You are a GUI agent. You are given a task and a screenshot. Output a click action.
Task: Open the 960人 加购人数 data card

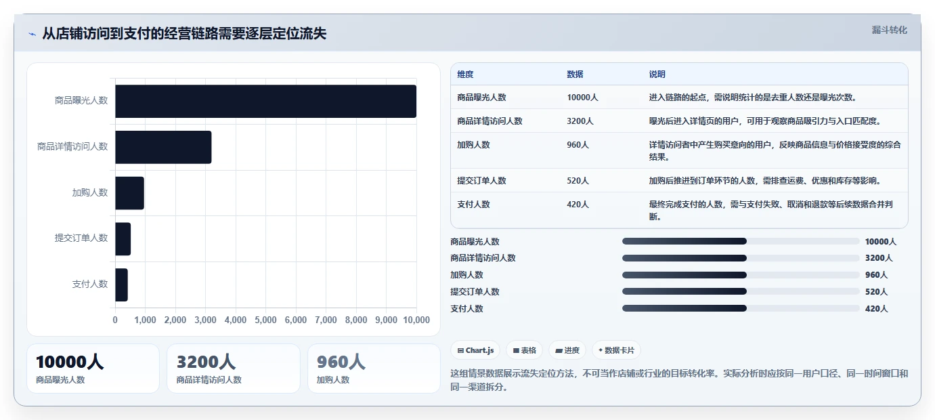(374, 369)
